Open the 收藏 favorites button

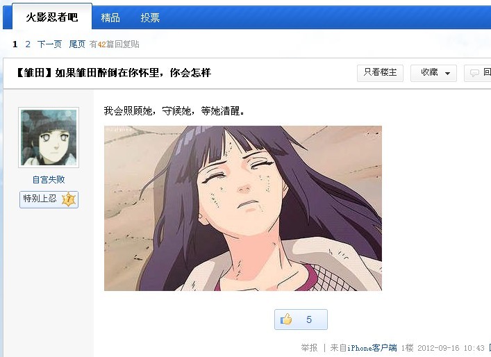point(433,73)
